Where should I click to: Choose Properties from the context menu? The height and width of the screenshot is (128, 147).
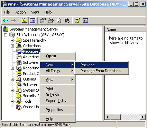pyautogui.click(x=57, y=110)
